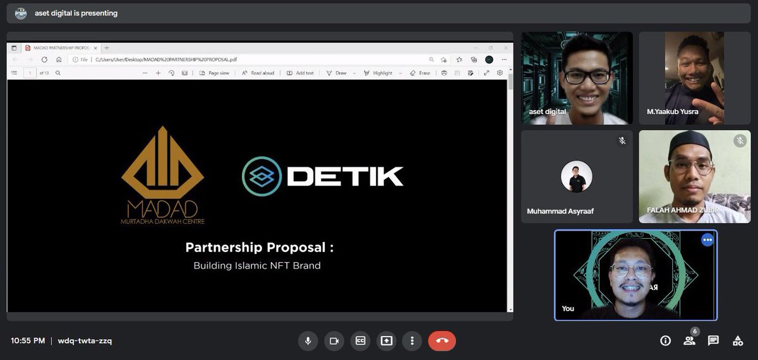
Task: Select the Muhammad Asyraaf participant tile
Action: point(577,177)
